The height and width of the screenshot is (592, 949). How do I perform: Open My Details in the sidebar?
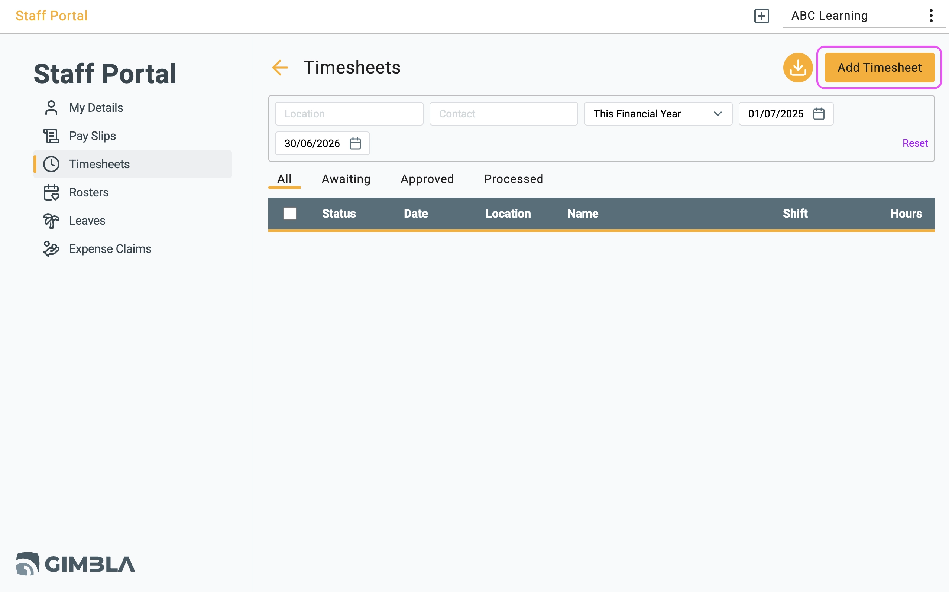click(133, 108)
